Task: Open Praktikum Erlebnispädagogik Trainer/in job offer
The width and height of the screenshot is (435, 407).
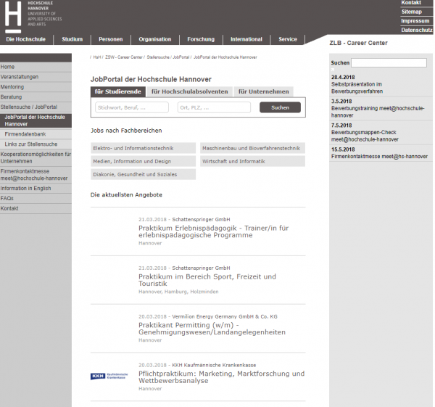Action: (214, 231)
